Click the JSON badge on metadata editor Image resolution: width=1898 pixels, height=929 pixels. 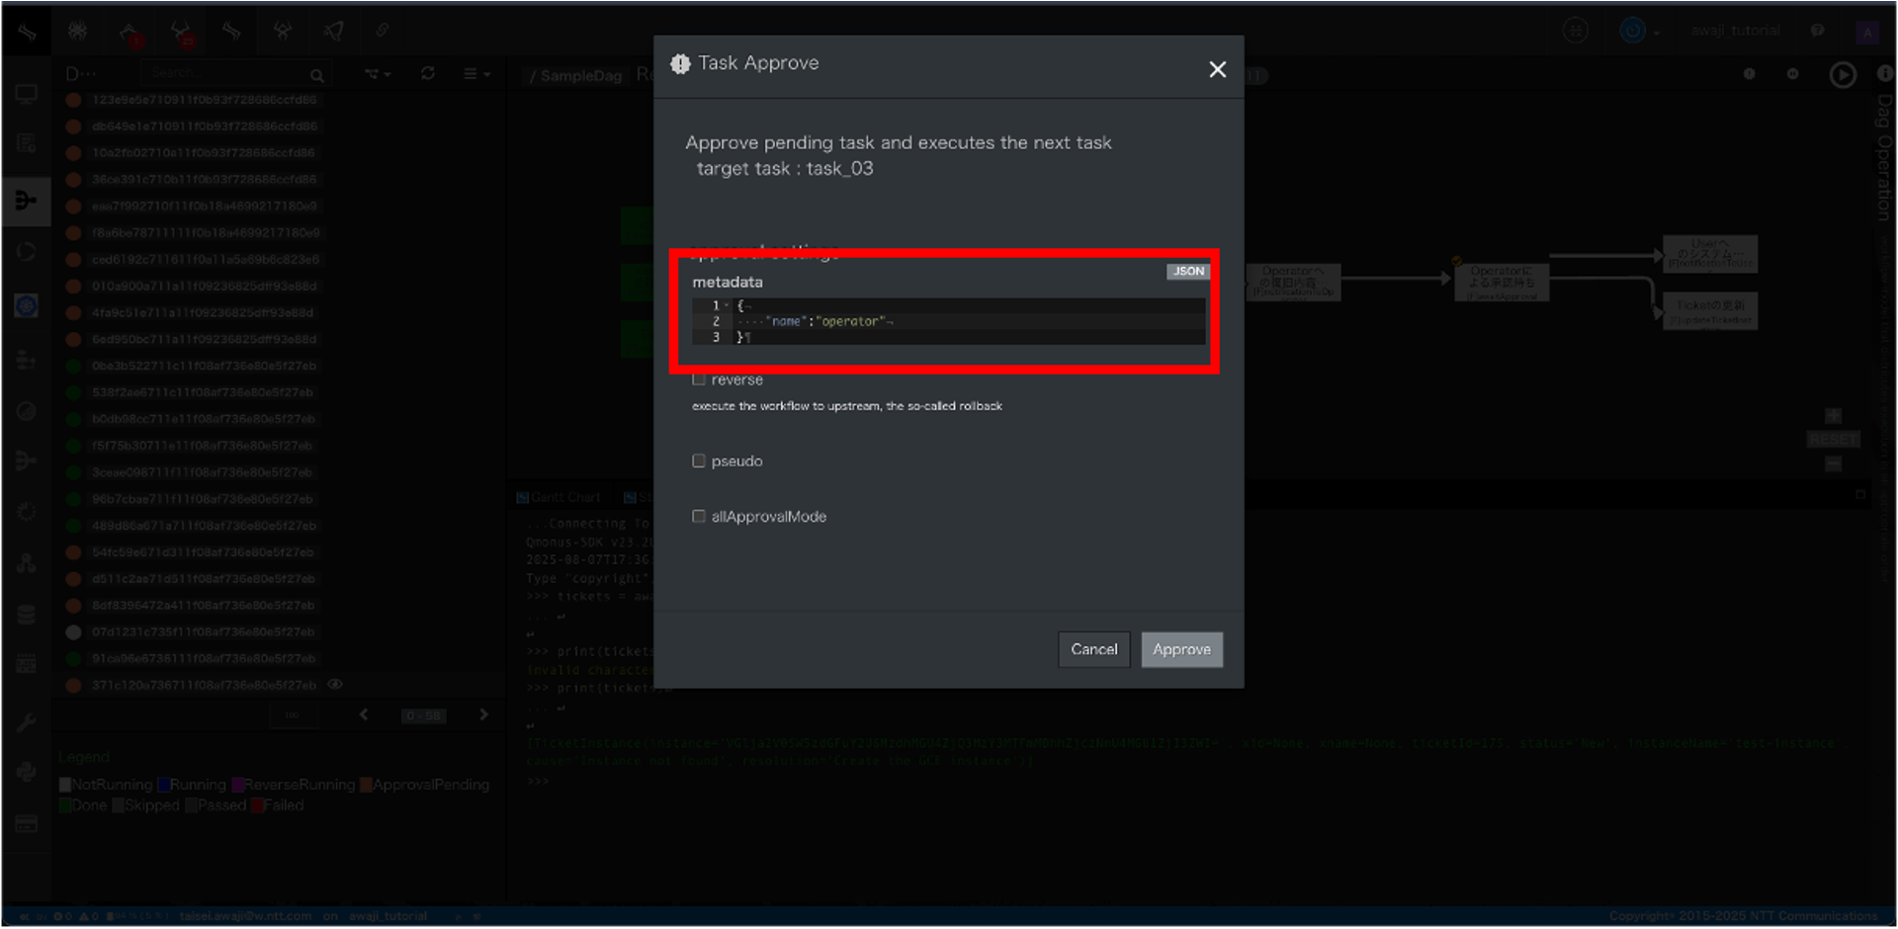[x=1187, y=272]
